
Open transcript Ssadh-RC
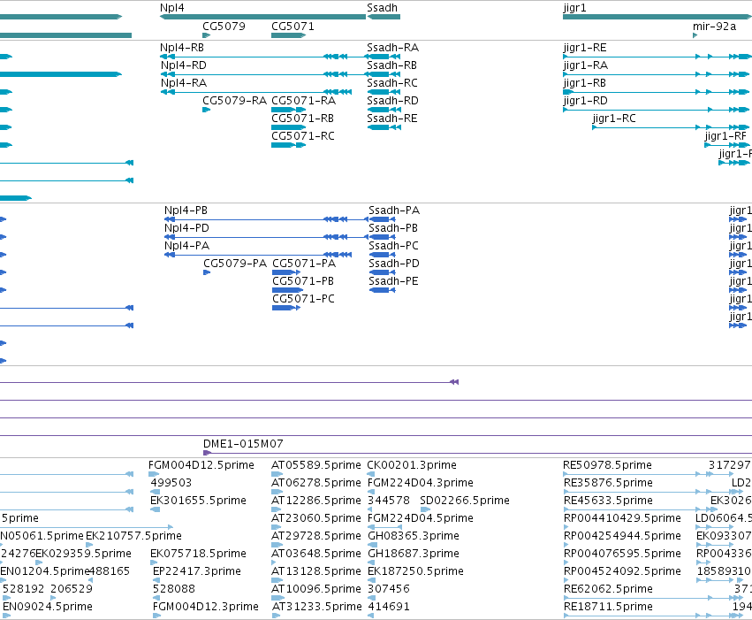(x=391, y=83)
